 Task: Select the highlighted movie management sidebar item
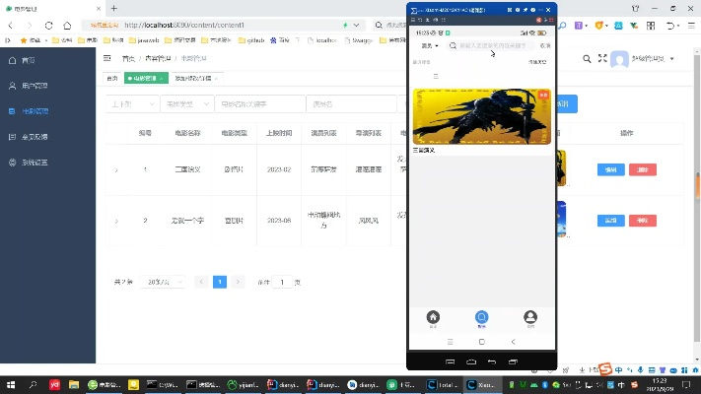click(x=35, y=111)
